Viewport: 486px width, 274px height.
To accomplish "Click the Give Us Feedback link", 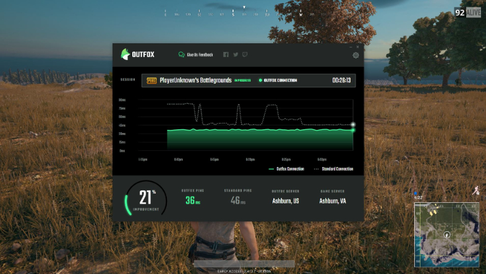I will point(200,54).
